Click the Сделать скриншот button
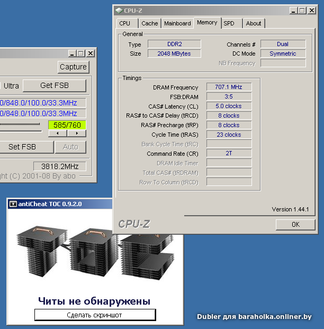Viewport: 324px width, 329px height. click(95, 315)
